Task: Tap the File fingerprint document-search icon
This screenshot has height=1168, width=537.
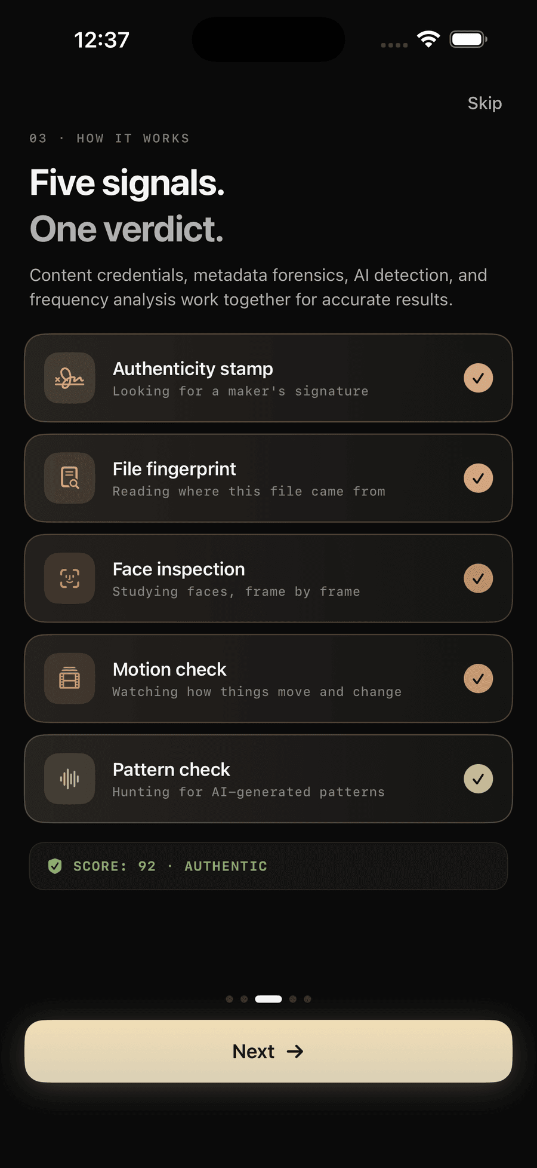Action: coord(70,478)
